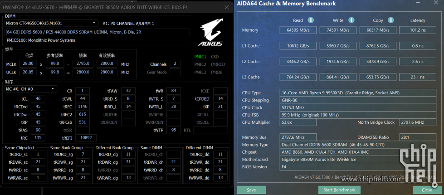Select the (M)RCD indicator label
Viewport: 444px width, 195px height.
(x=217, y=64)
